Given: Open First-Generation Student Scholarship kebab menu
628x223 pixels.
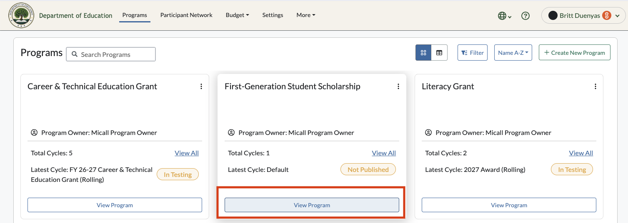Looking at the screenshot, I should point(398,86).
